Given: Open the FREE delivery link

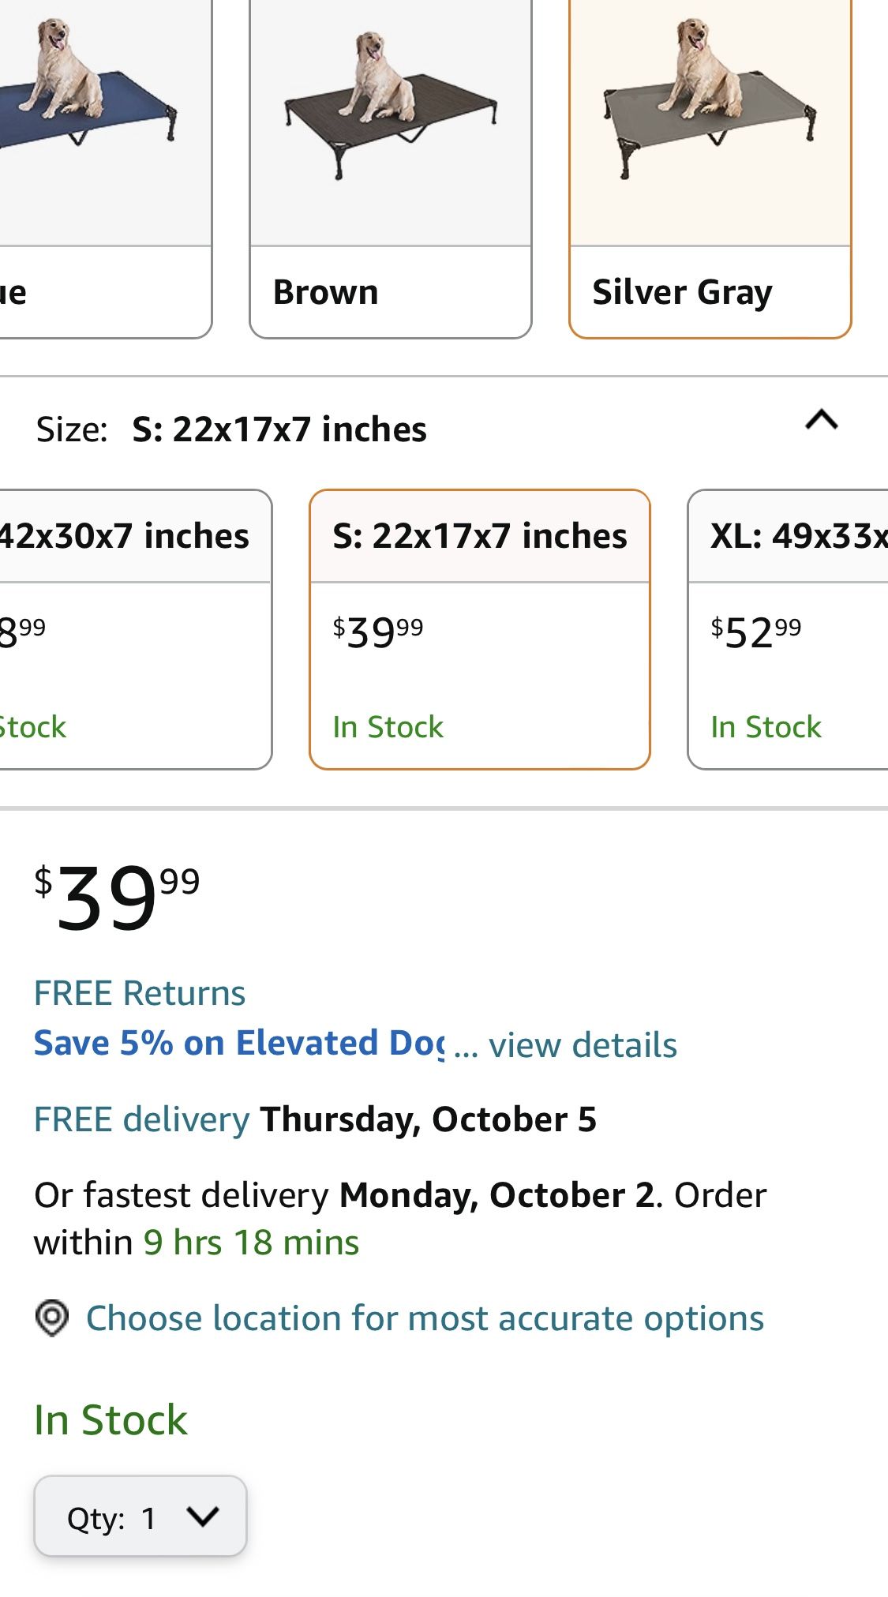Looking at the screenshot, I should [142, 1119].
